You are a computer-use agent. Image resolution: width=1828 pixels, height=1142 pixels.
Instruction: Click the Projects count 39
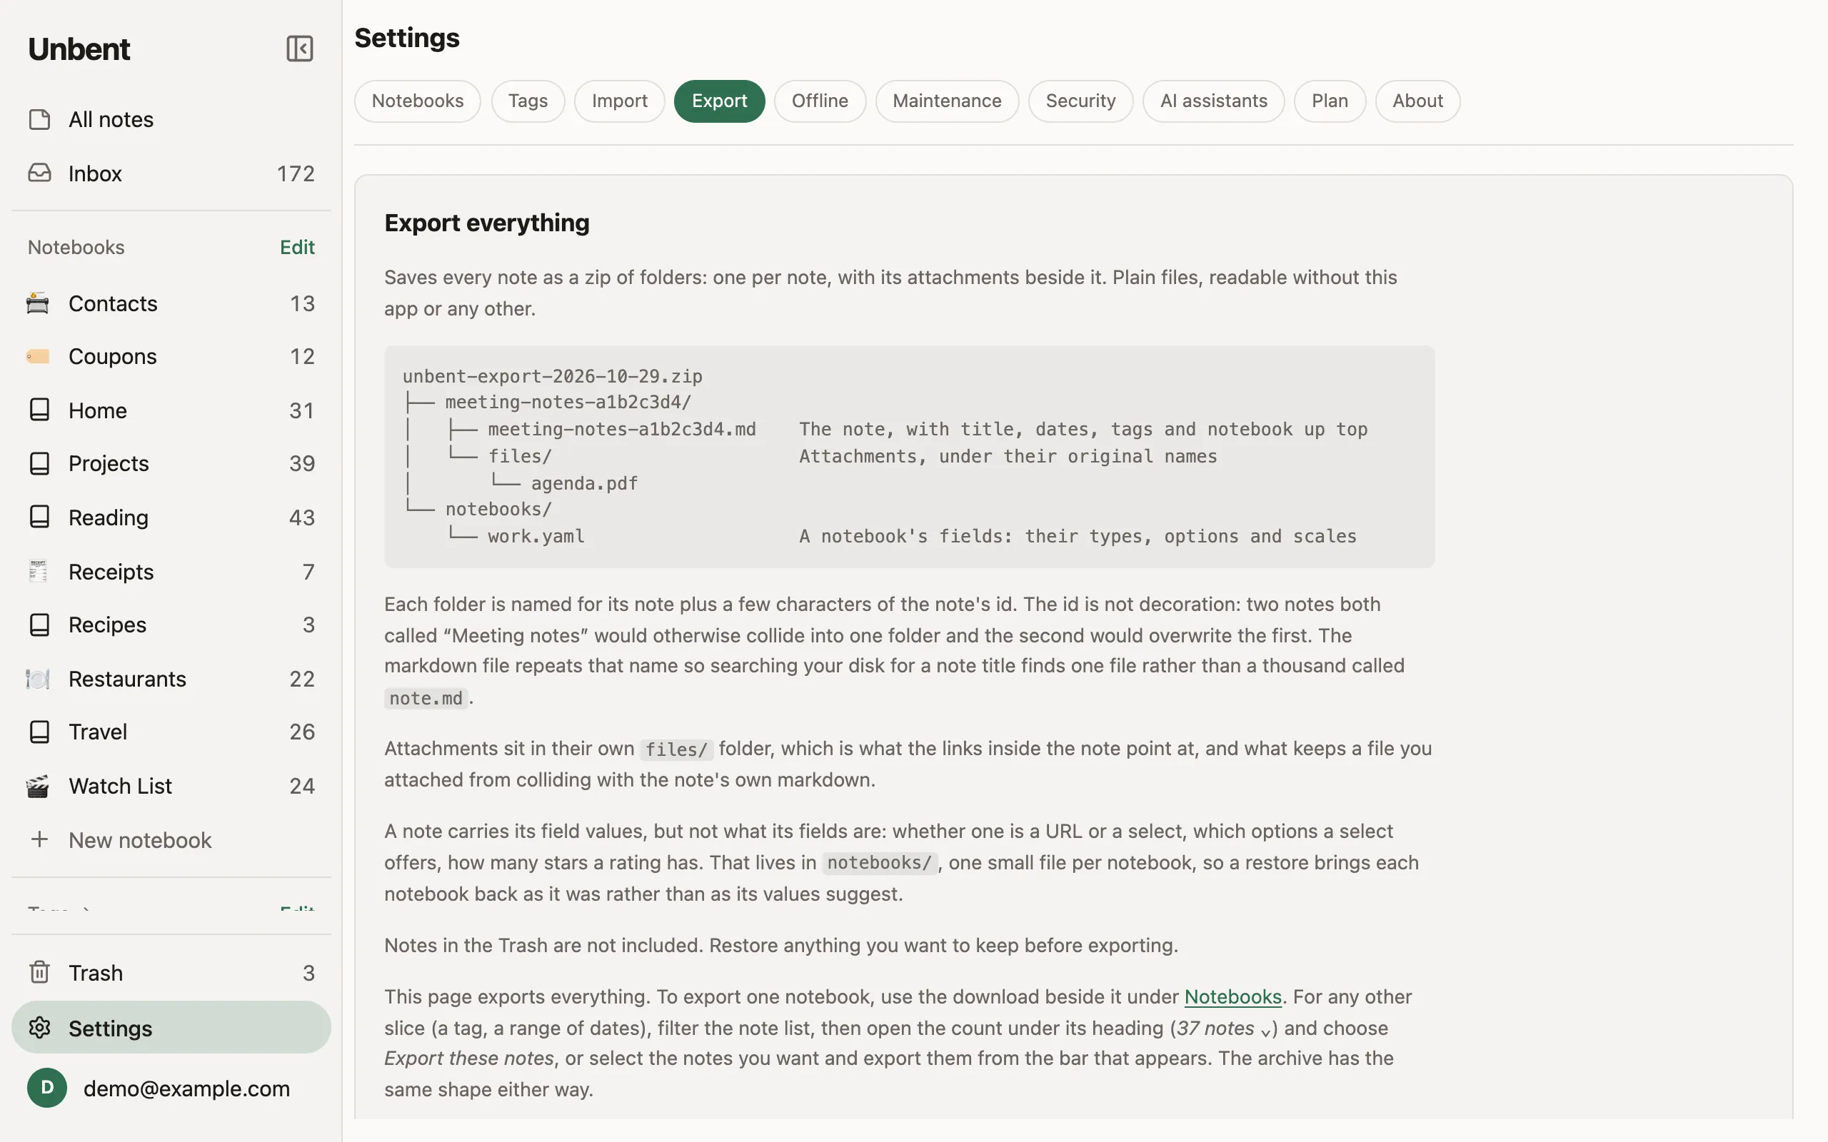point(302,464)
